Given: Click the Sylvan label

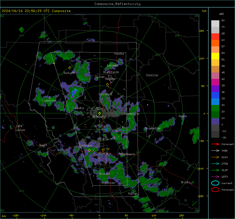Looking at the screenshot, I should (x=100, y=77).
